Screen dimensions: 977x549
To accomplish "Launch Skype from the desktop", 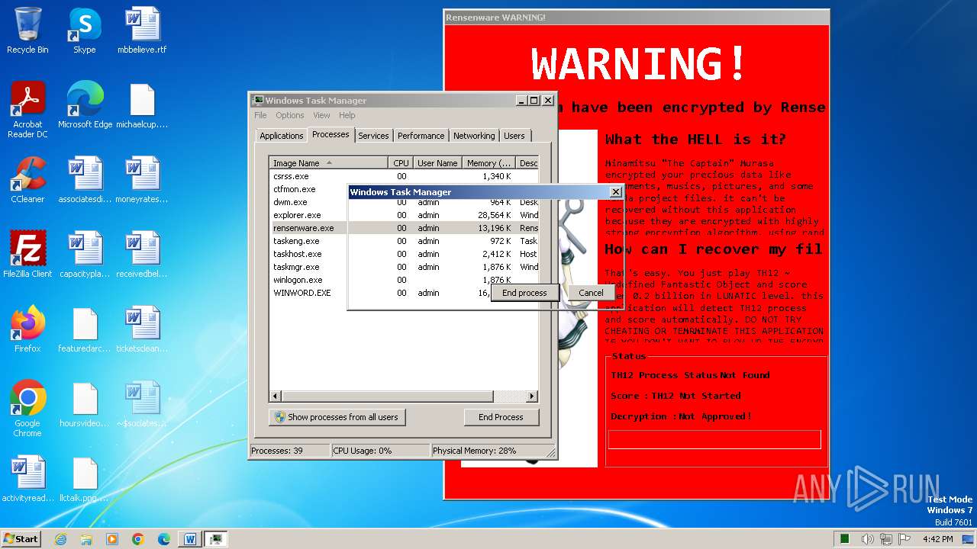I will pos(84,30).
